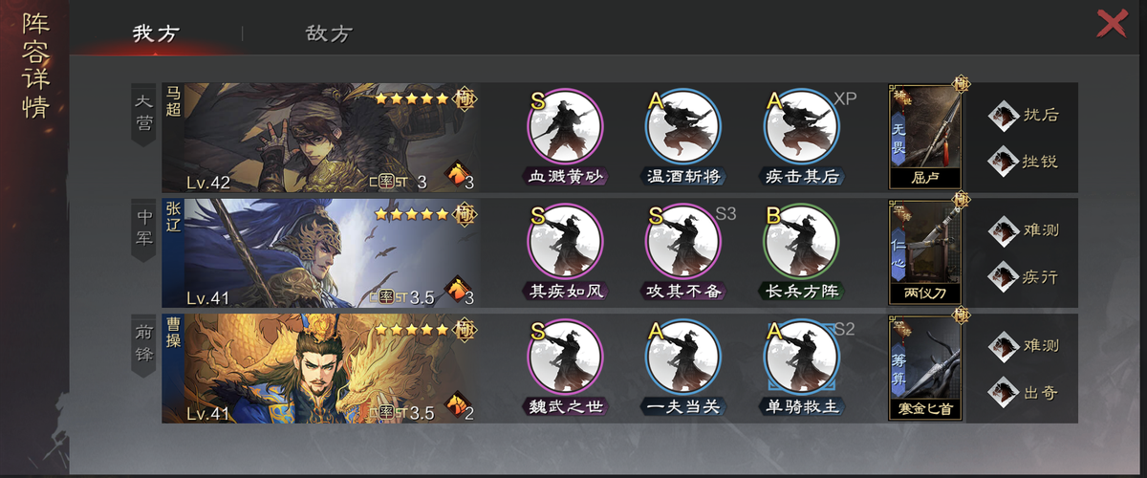This screenshot has height=478, width=1147.
Task: View the 长兵方阵 skill icon
Action: (802, 242)
